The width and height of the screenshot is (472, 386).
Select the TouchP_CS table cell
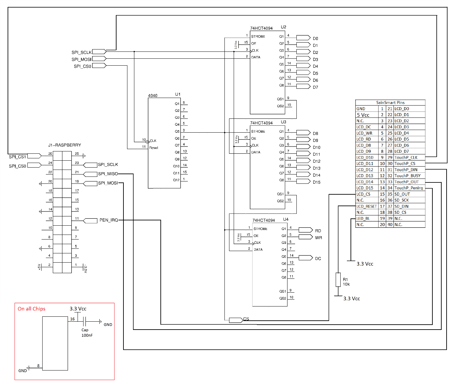[409, 164]
